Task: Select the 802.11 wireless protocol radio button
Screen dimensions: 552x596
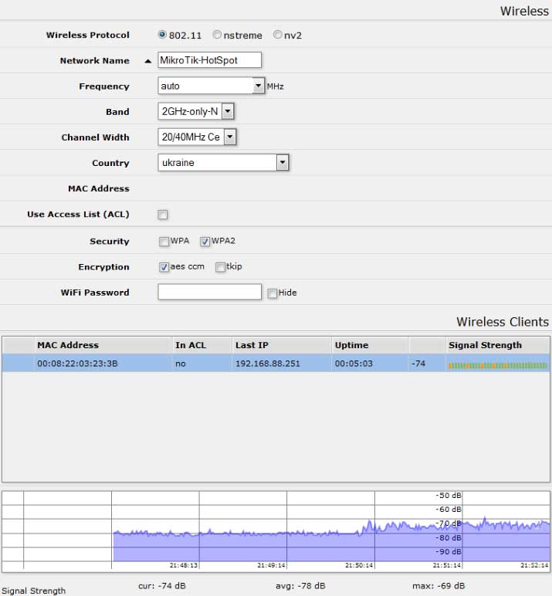Action: pyautogui.click(x=162, y=35)
